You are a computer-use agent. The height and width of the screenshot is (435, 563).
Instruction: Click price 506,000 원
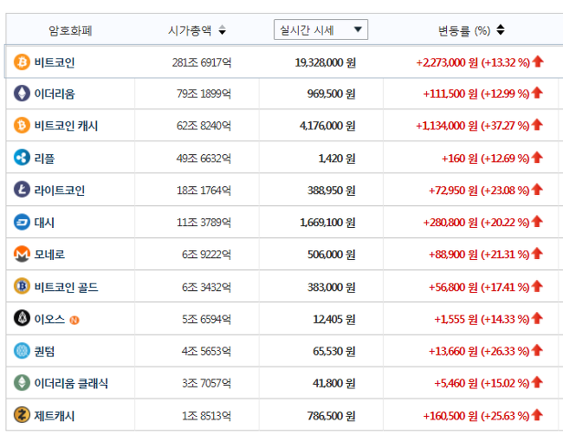(332, 254)
